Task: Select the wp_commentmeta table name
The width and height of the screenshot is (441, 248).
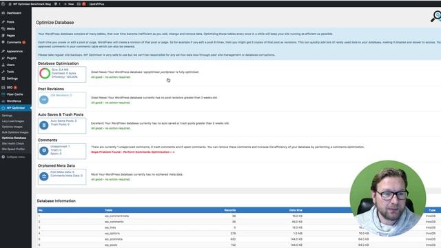Action: pyautogui.click(x=116, y=216)
